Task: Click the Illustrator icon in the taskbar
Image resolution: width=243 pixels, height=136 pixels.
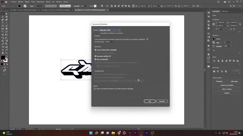Action: point(141,133)
